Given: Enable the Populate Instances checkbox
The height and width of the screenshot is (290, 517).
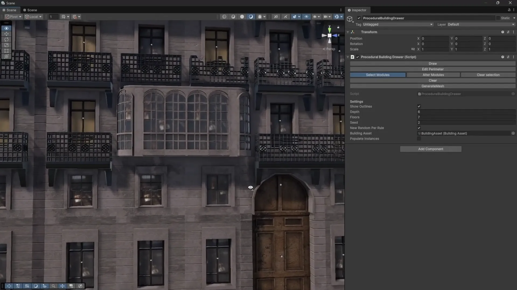Looking at the screenshot, I should 419,139.
